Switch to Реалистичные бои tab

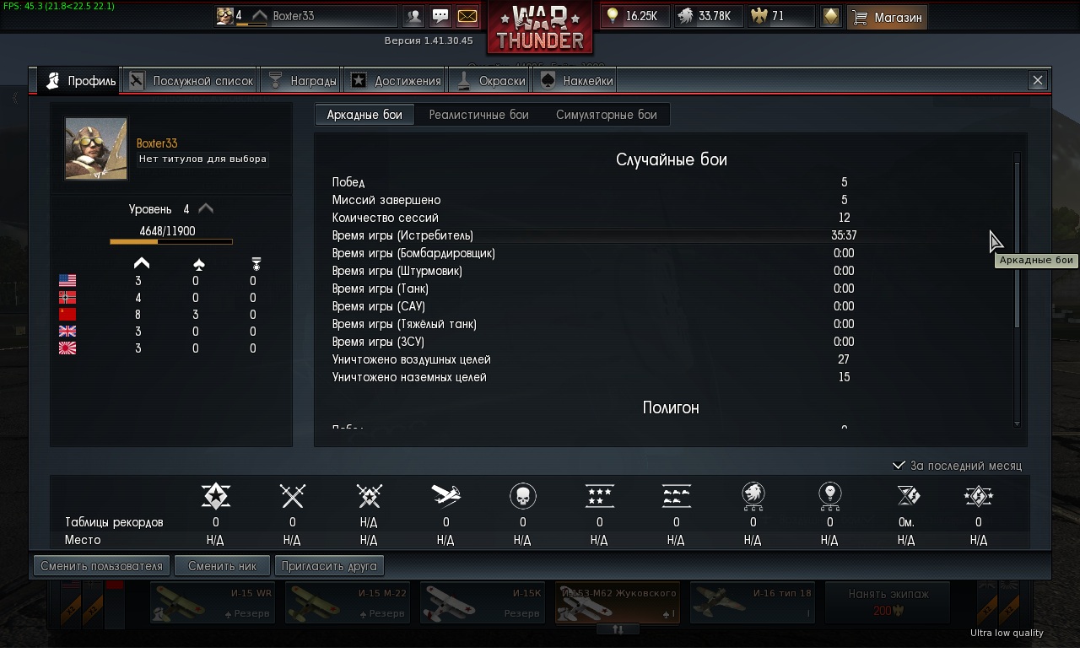tap(478, 115)
